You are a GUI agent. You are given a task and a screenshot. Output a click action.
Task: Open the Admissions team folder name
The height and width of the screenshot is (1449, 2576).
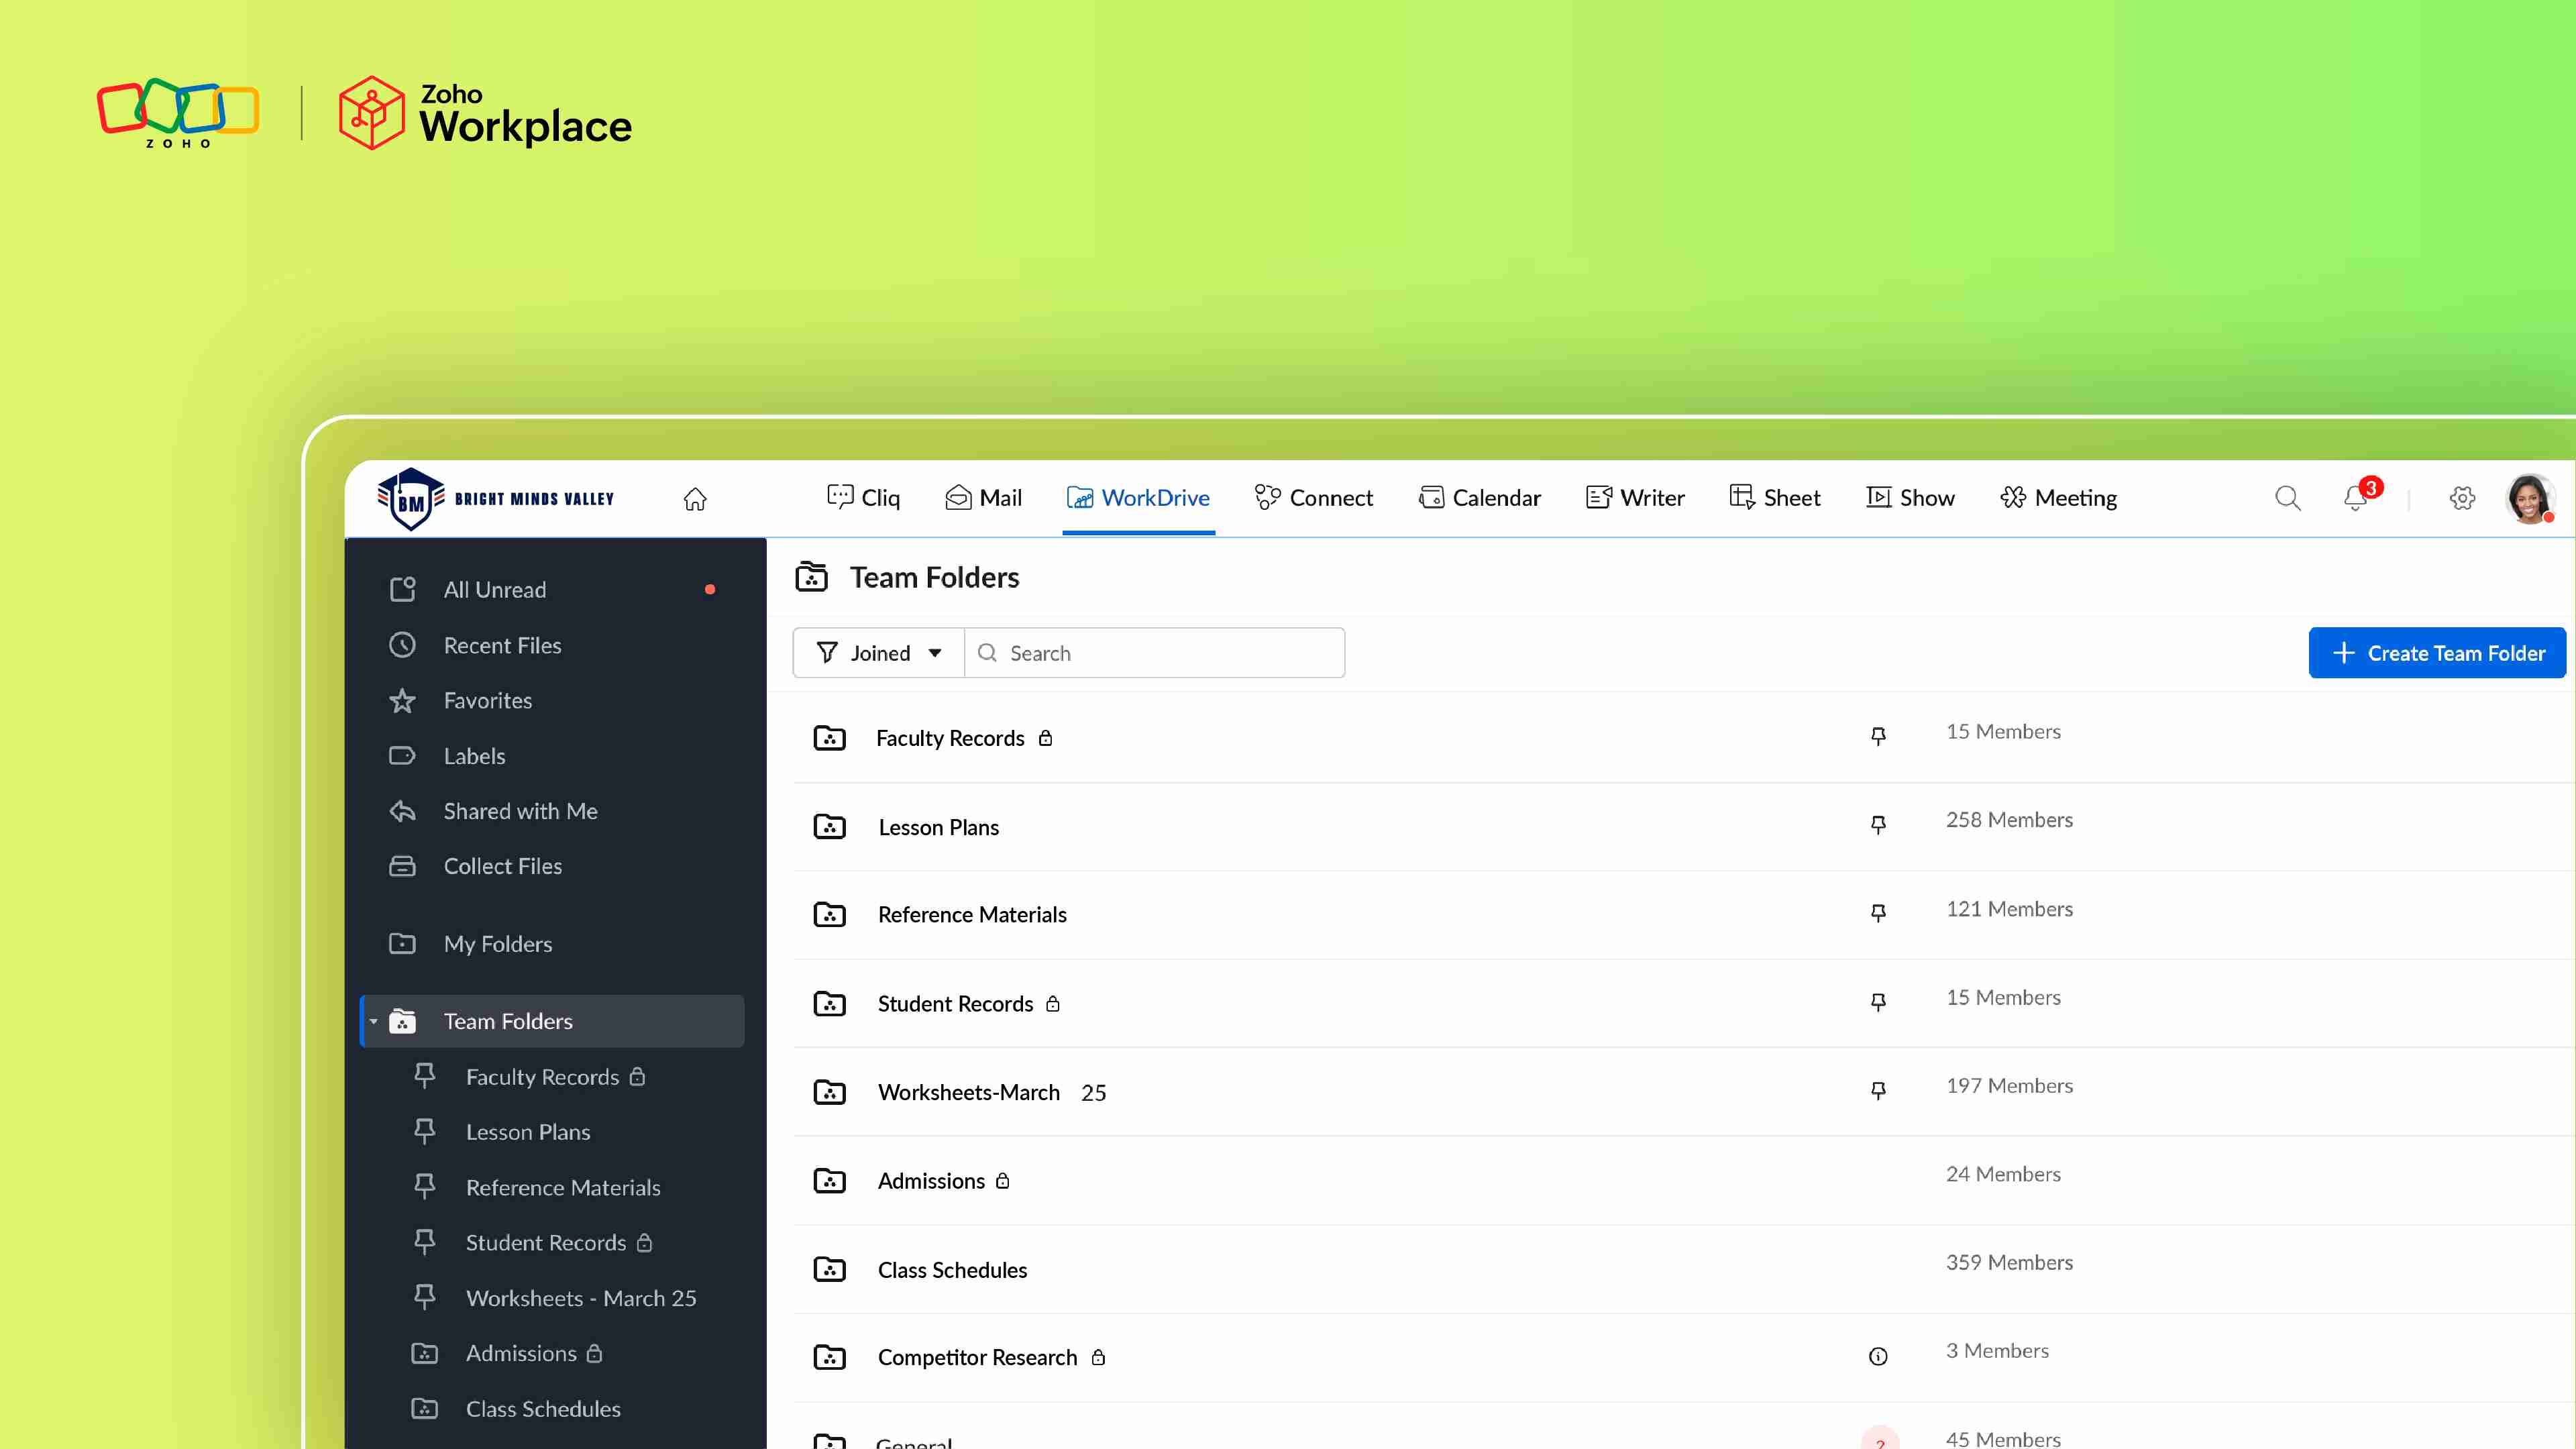pyautogui.click(x=931, y=1181)
